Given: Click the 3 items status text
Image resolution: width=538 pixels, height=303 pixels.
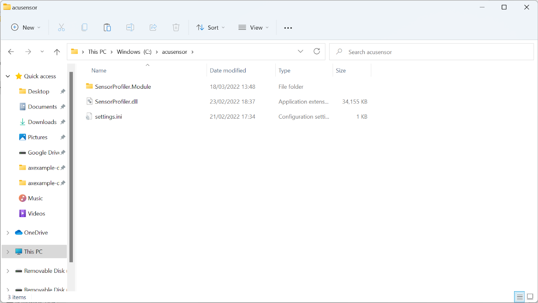Looking at the screenshot, I should point(17,297).
